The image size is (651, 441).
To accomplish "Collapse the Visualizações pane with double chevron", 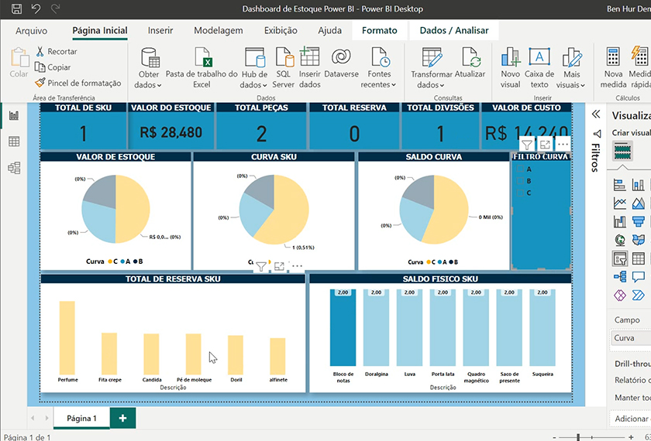I will click(x=596, y=115).
